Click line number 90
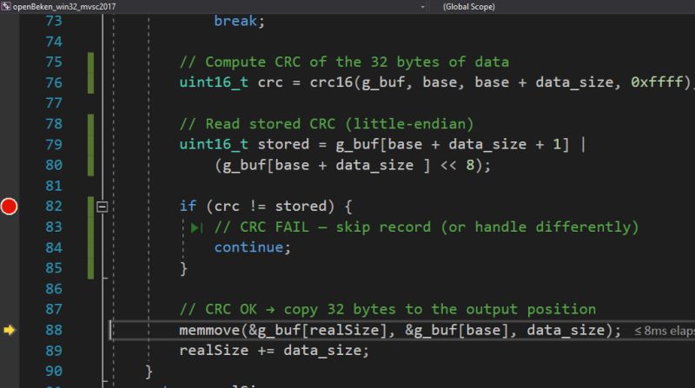Image resolution: width=695 pixels, height=388 pixels. (54, 371)
